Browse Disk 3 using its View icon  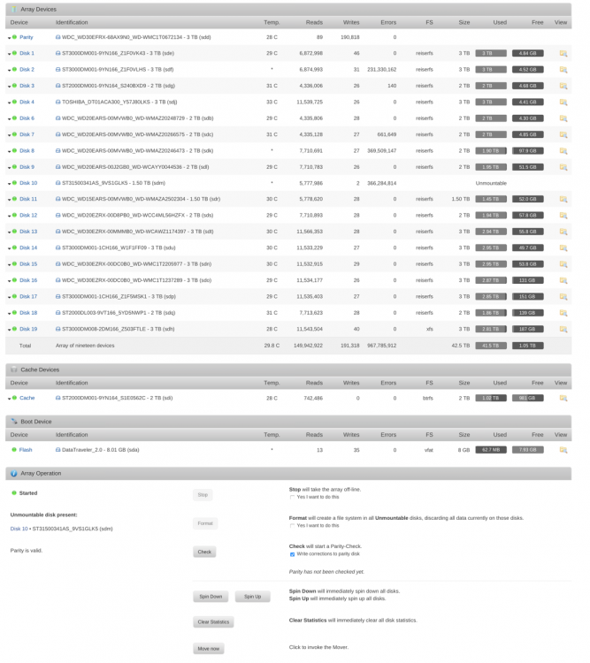coord(563,86)
